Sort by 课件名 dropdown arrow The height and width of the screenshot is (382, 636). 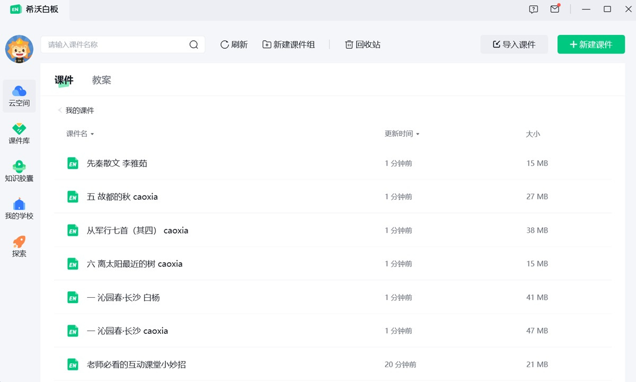click(92, 134)
